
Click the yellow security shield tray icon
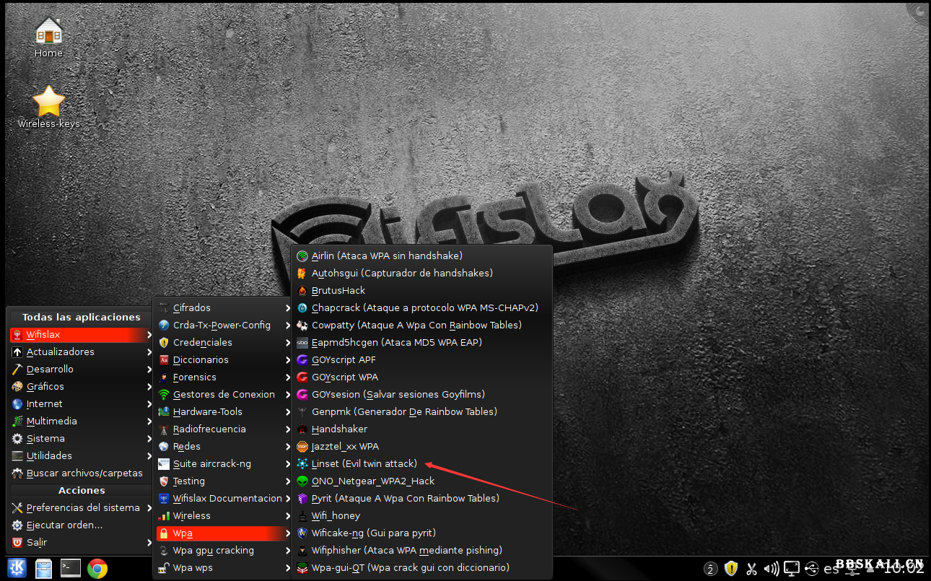731,569
